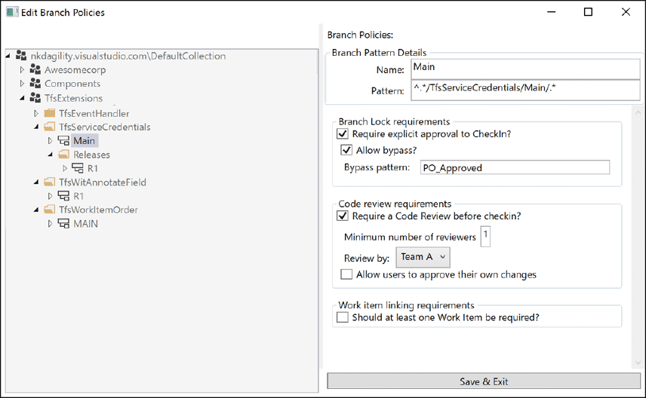Collapse the TfsExtensions node
The height and width of the screenshot is (398, 646).
[22, 98]
